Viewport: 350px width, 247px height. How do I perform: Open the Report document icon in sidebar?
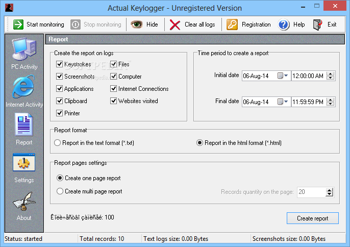24,125
